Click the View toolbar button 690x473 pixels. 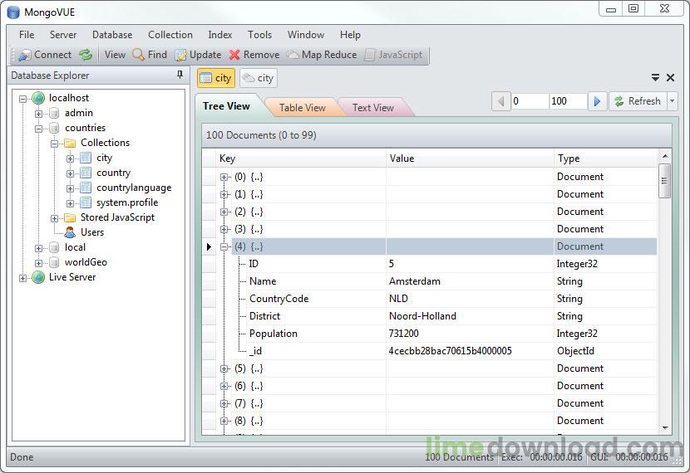point(115,55)
